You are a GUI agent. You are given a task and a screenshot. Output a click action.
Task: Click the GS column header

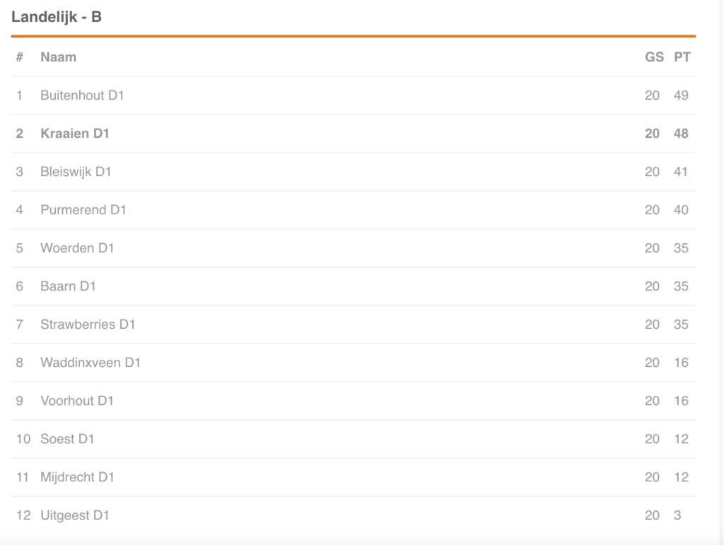coord(654,57)
